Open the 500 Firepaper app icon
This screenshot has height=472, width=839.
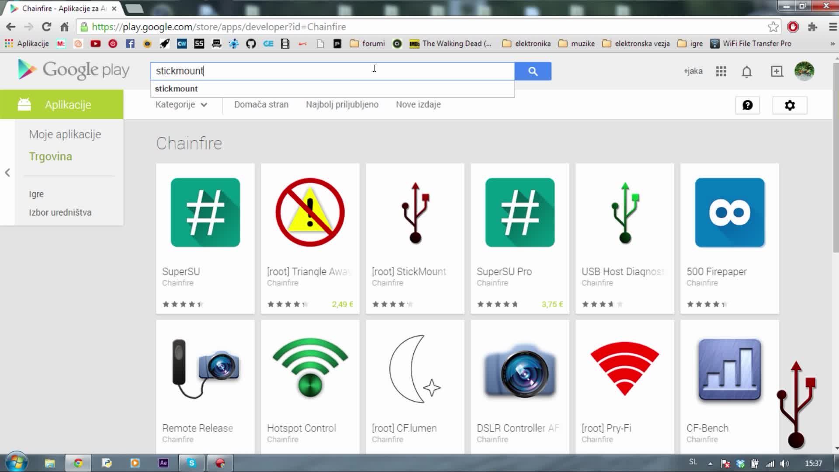pyautogui.click(x=729, y=212)
